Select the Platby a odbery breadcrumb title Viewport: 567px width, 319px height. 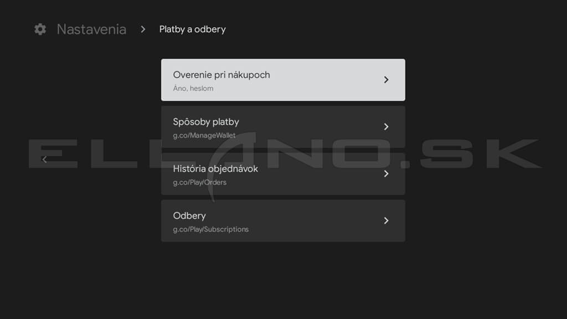click(x=192, y=29)
